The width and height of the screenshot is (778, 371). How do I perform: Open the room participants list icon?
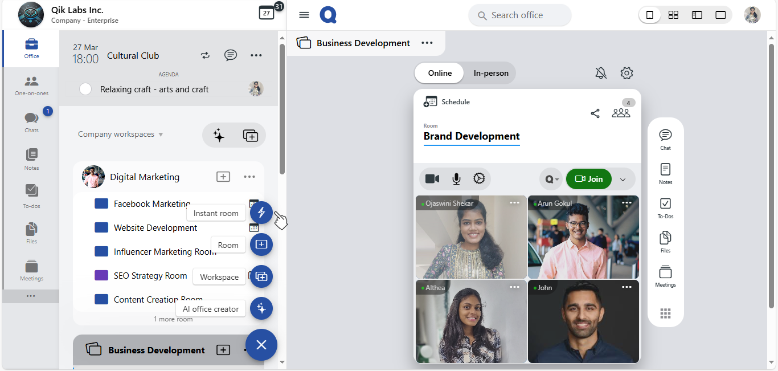(621, 113)
